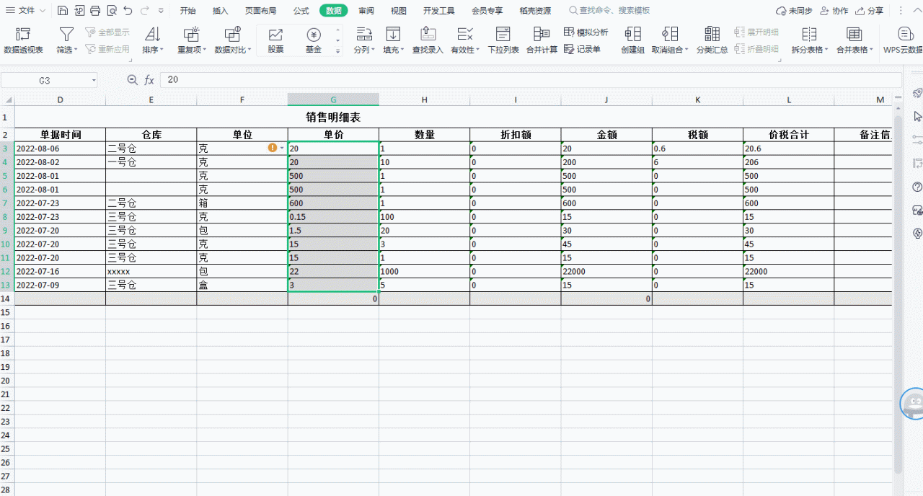This screenshot has width=923, height=496.
Task: Click the orange error warning icon in row 3
Action: (x=273, y=148)
